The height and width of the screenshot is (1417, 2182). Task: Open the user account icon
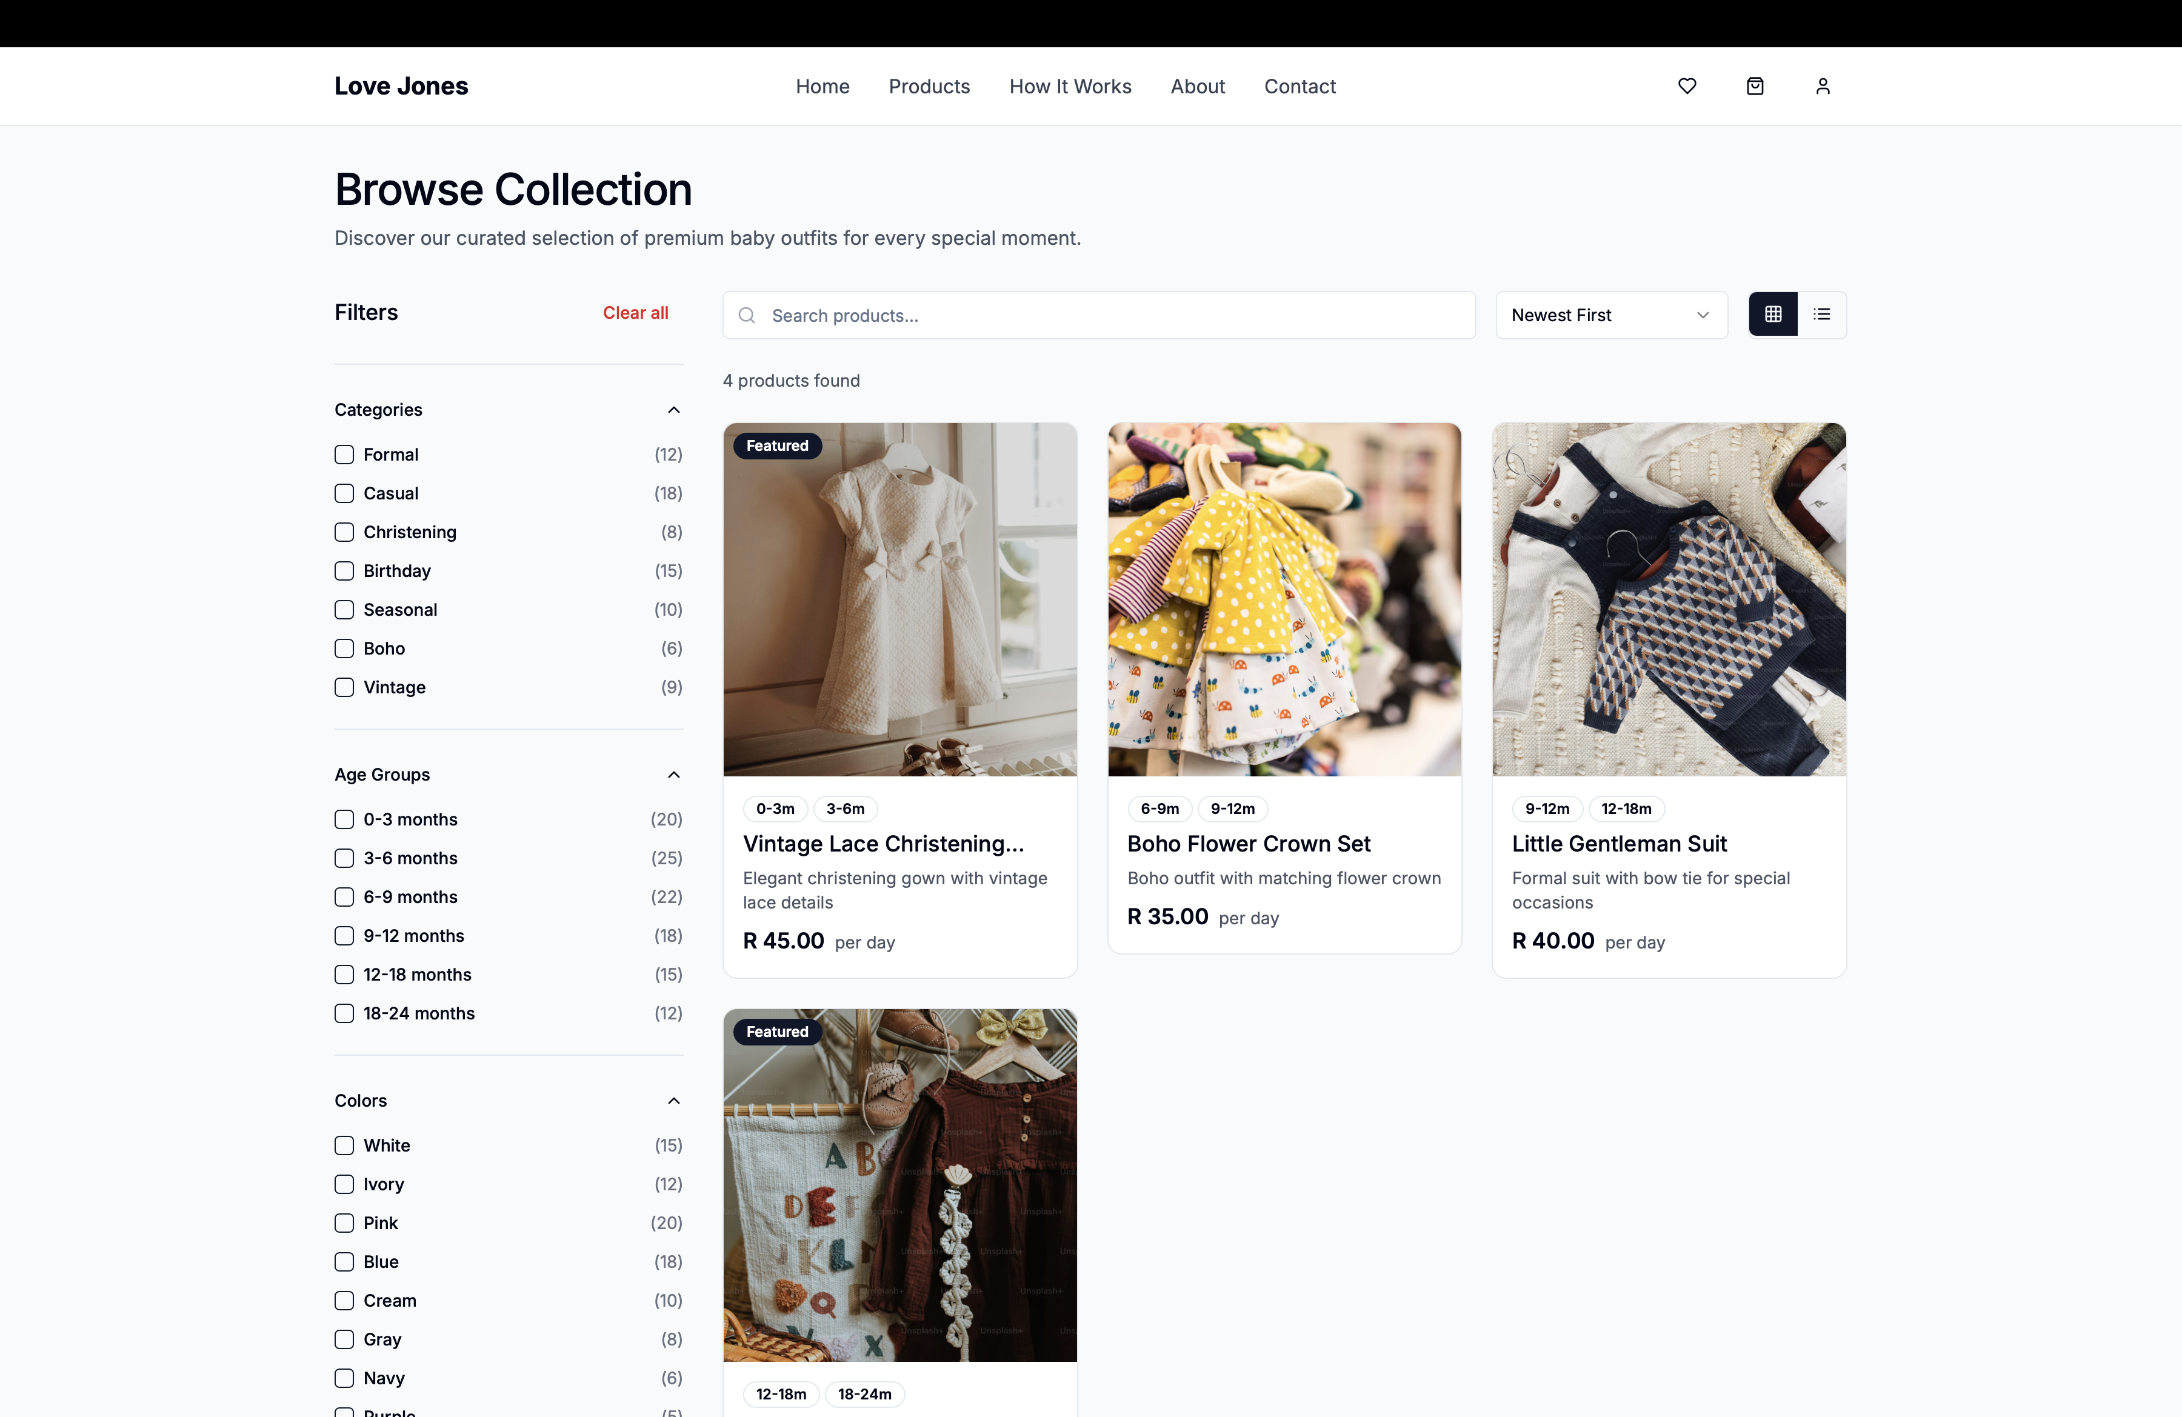click(x=1823, y=86)
